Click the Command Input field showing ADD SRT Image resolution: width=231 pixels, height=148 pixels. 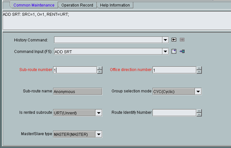[x=108, y=52]
